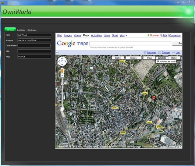Image resolution: width=195 pixels, height=166 pixels.
Task: Click the Street View pegman icon
Action: click(62, 71)
